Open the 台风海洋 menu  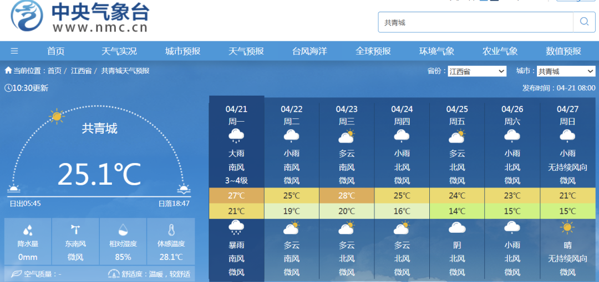(309, 51)
